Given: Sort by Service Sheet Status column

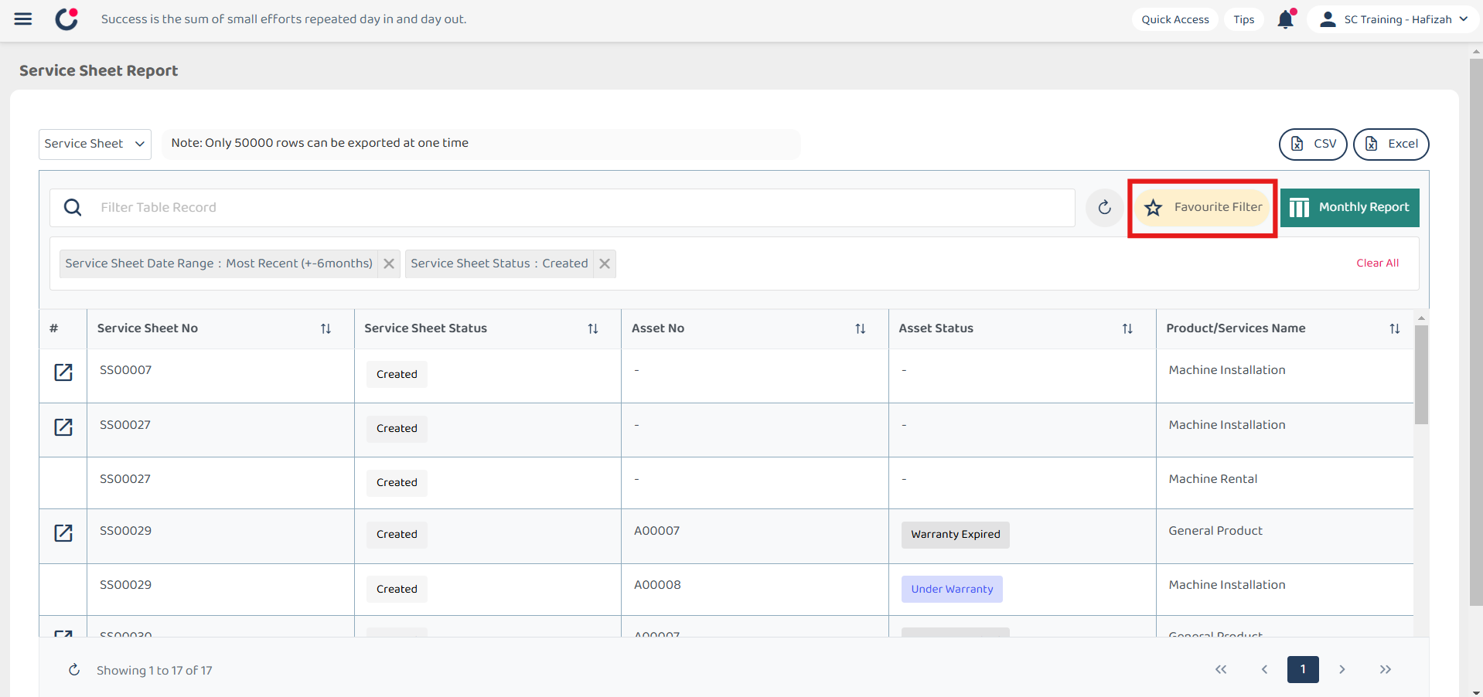Looking at the screenshot, I should 593,328.
